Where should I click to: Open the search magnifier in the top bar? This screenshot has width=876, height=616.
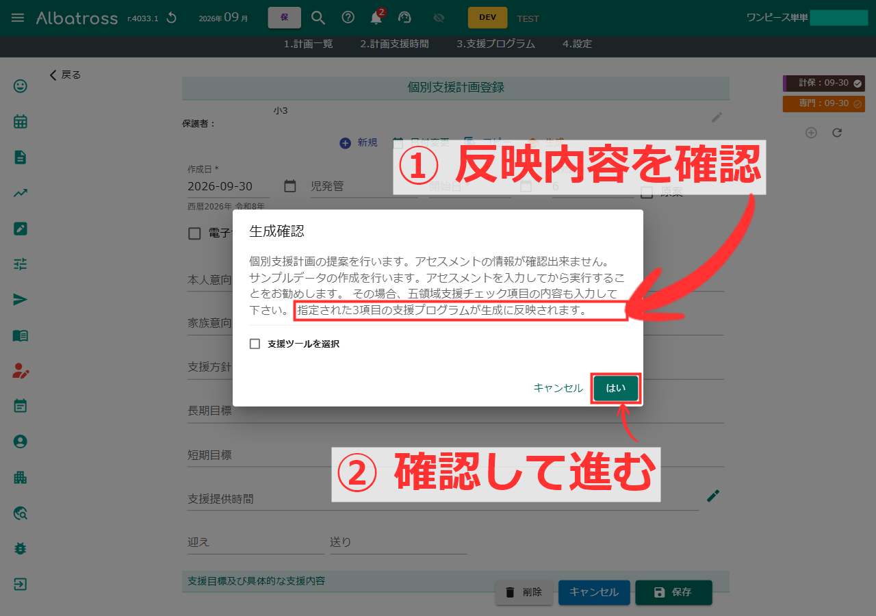point(318,18)
